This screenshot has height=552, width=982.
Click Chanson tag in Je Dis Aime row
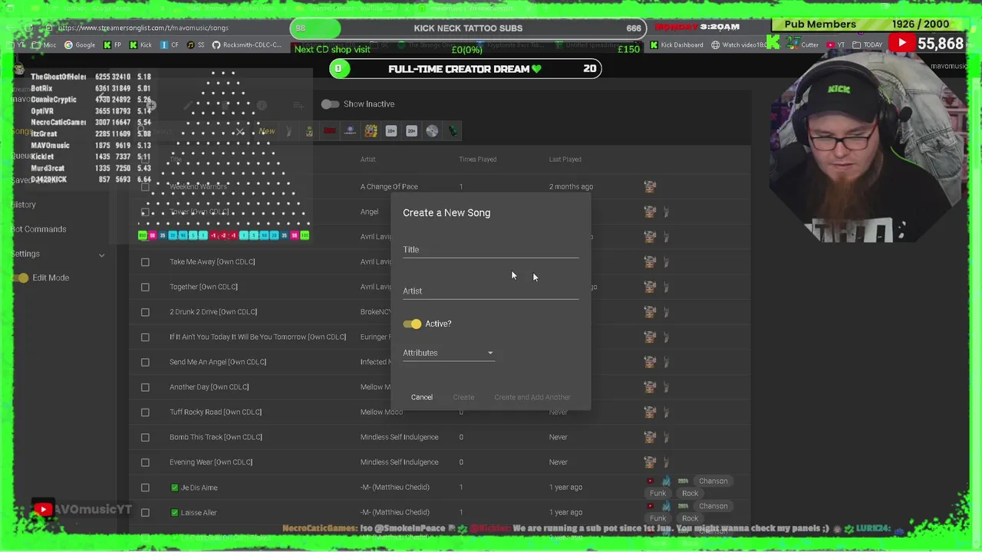point(713,481)
